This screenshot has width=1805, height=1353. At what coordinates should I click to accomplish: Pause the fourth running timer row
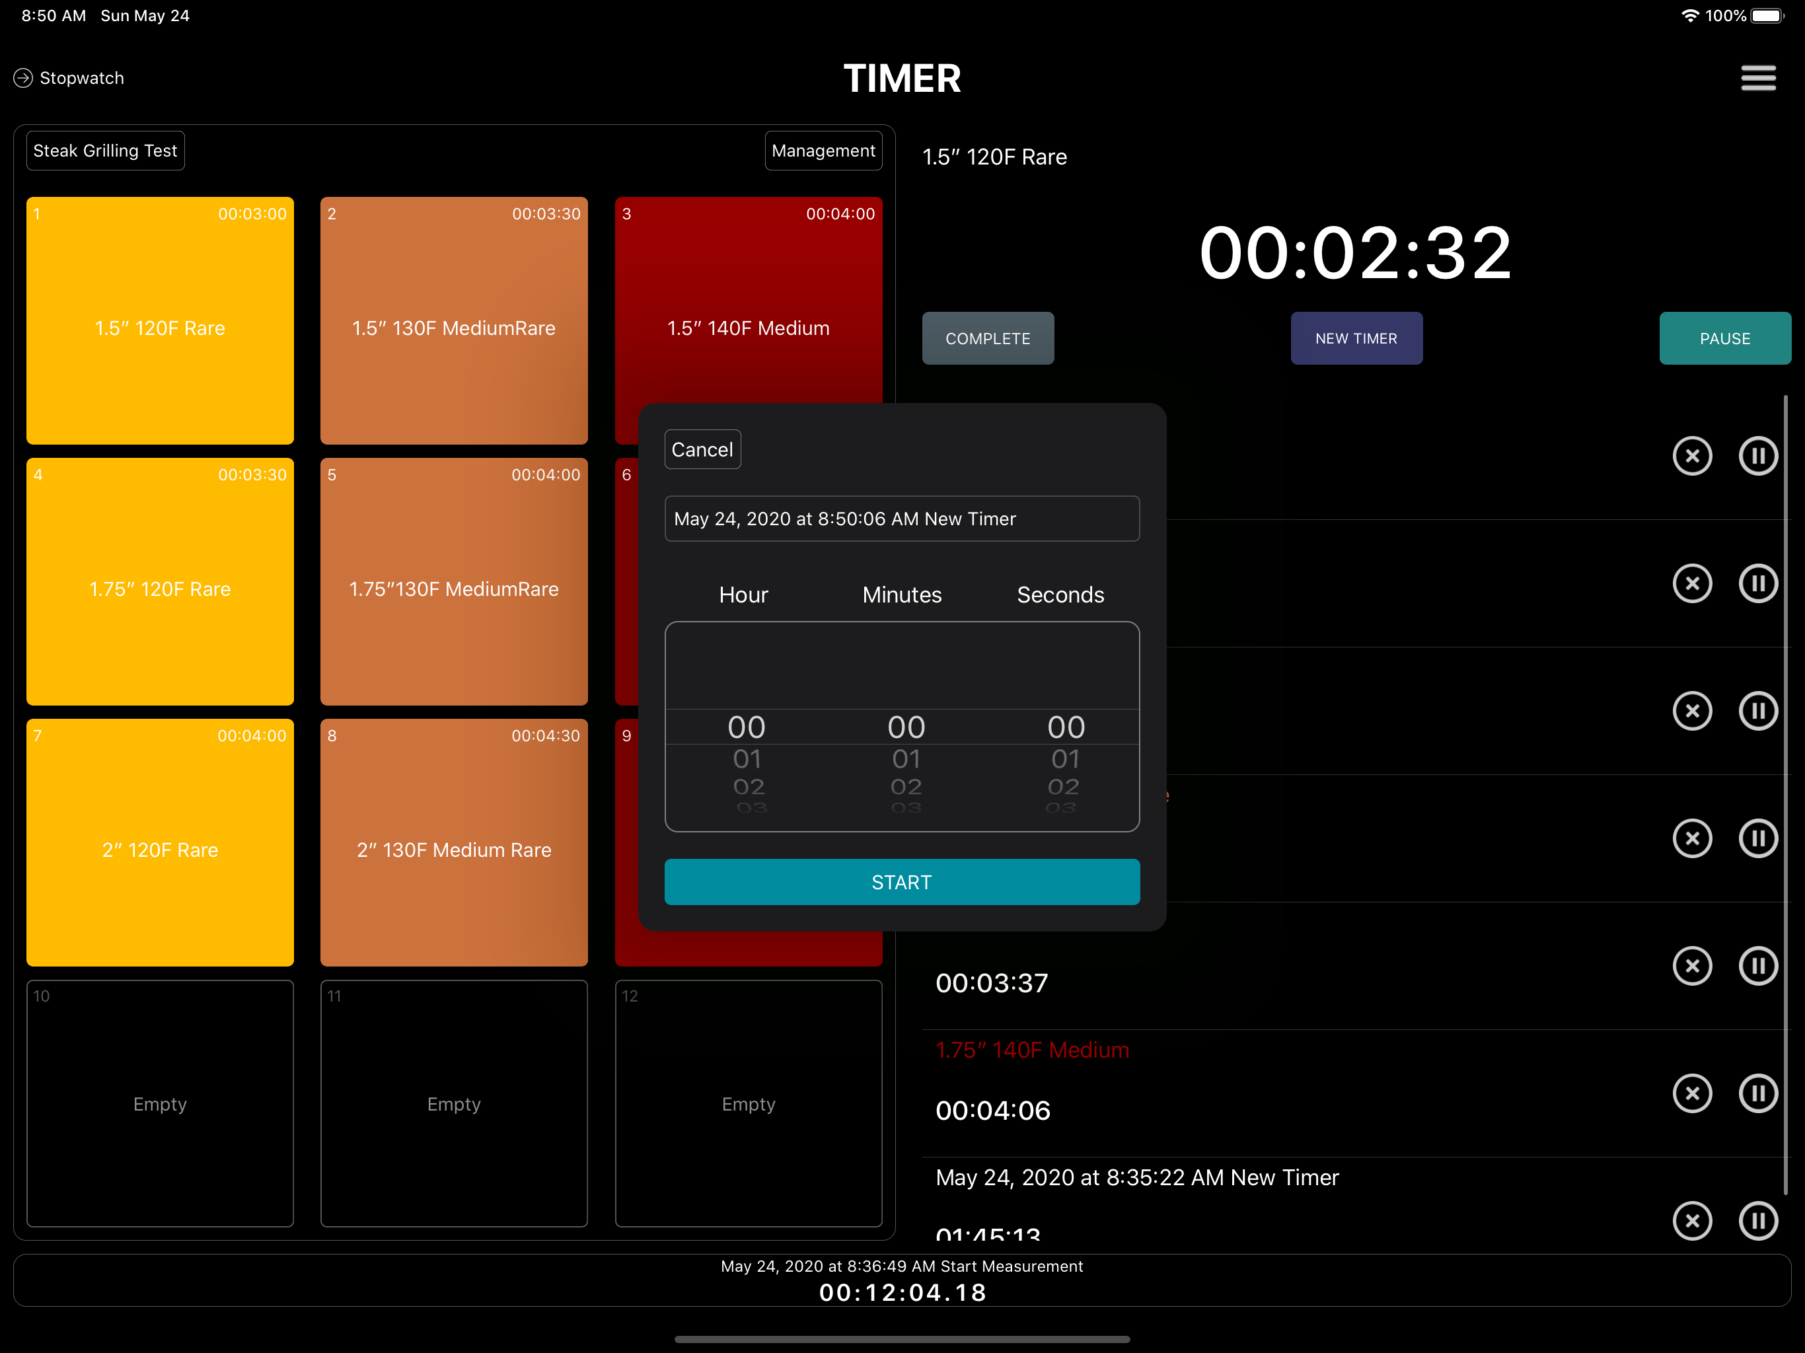pyautogui.click(x=1757, y=838)
